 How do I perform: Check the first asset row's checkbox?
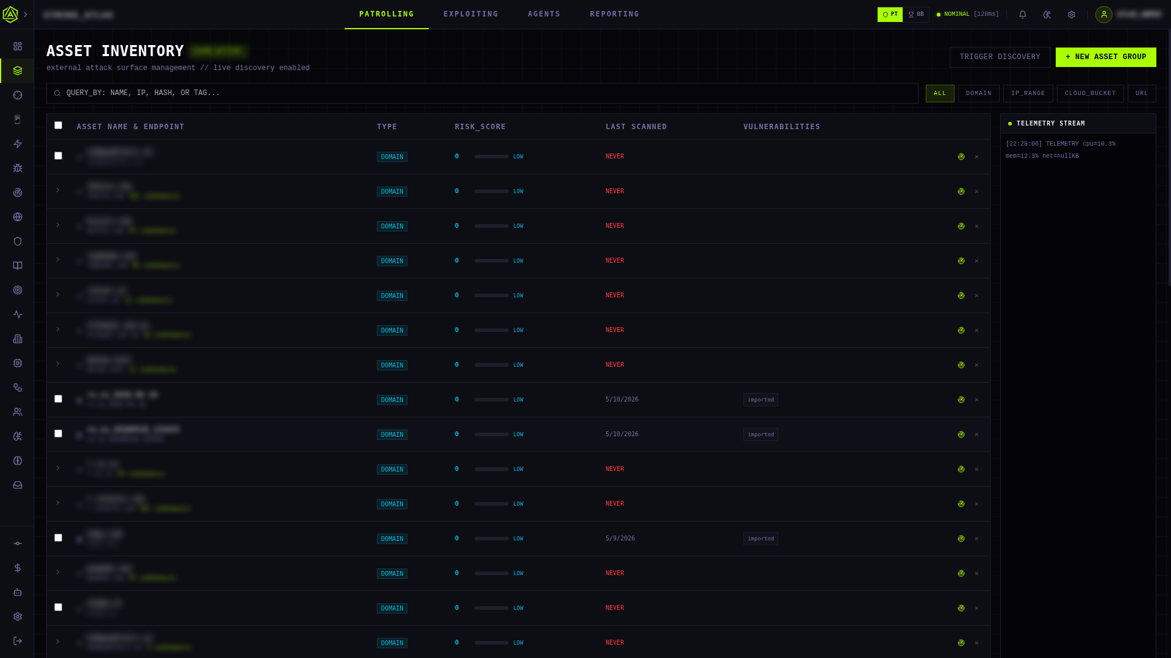[x=59, y=156]
